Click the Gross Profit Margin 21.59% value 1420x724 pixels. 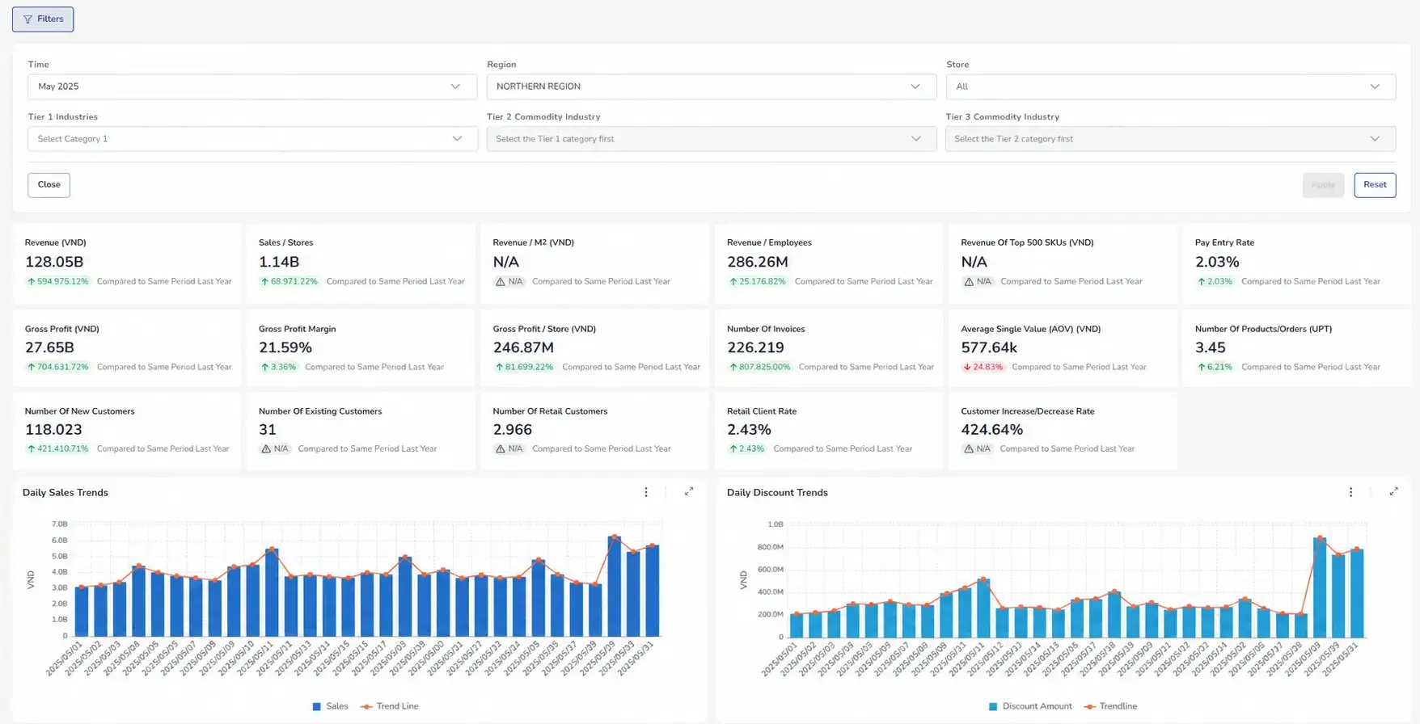tap(285, 347)
